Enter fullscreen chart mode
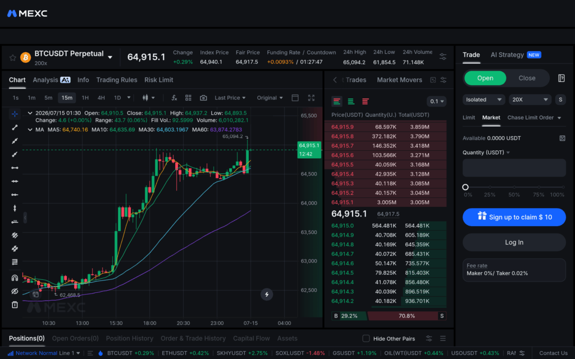575x359 pixels. point(311,98)
